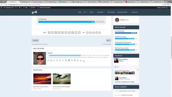Open the sunset related post thumbnail
Screen dimensions: 172x97
[x=42, y=79]
